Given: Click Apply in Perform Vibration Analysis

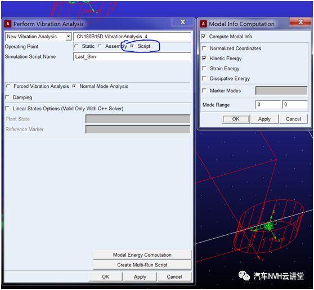Looking at the screenshot, I should coord(140,277).
